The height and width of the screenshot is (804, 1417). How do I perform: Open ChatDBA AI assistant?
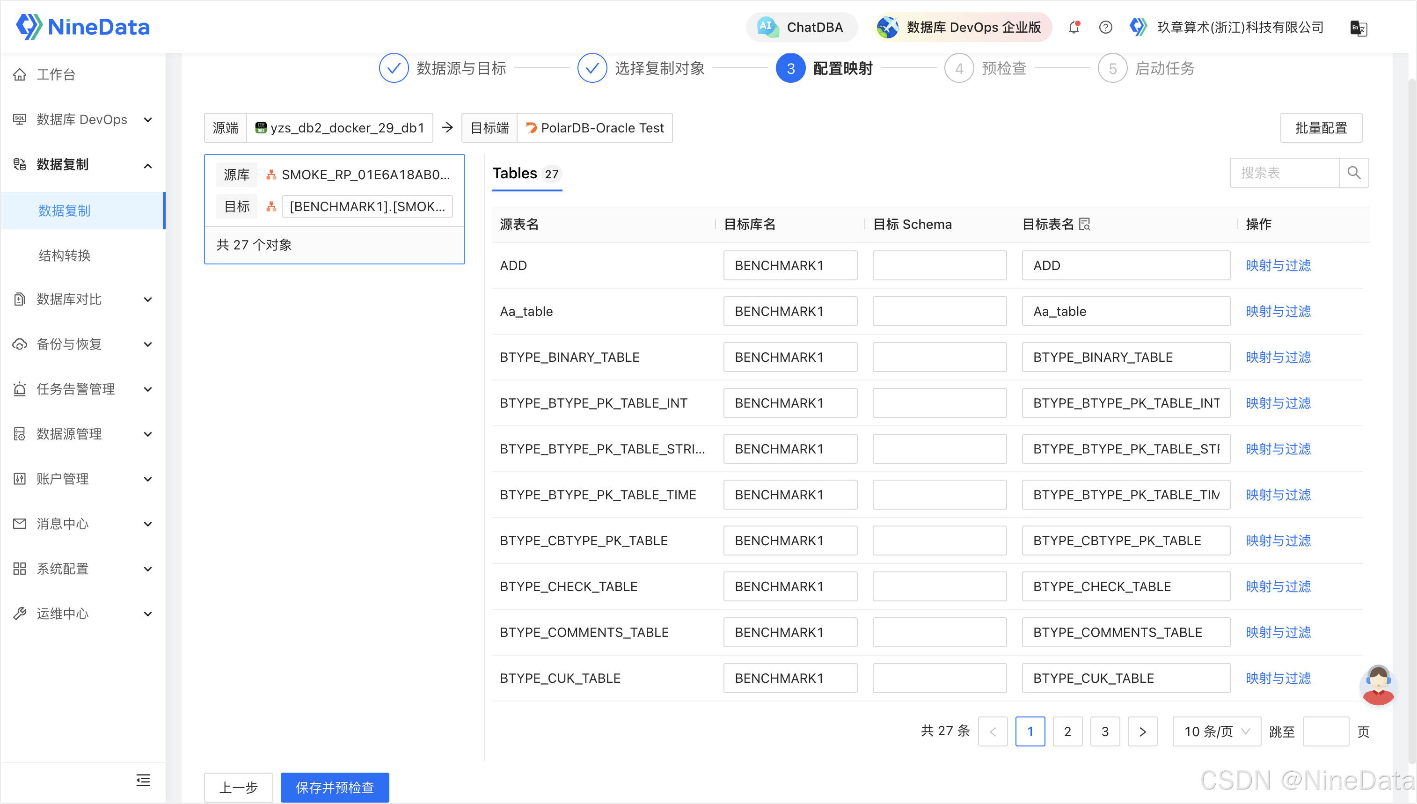(x=802, y=27)
